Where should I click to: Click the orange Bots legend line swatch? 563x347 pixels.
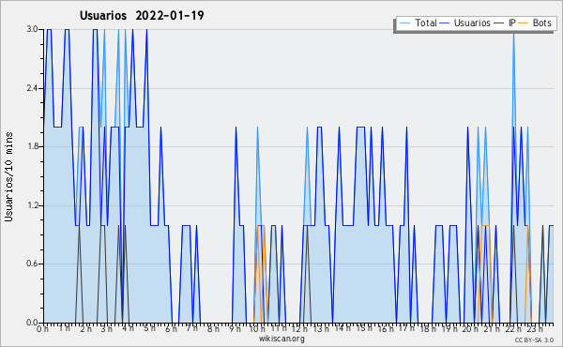tap(524, 23)
